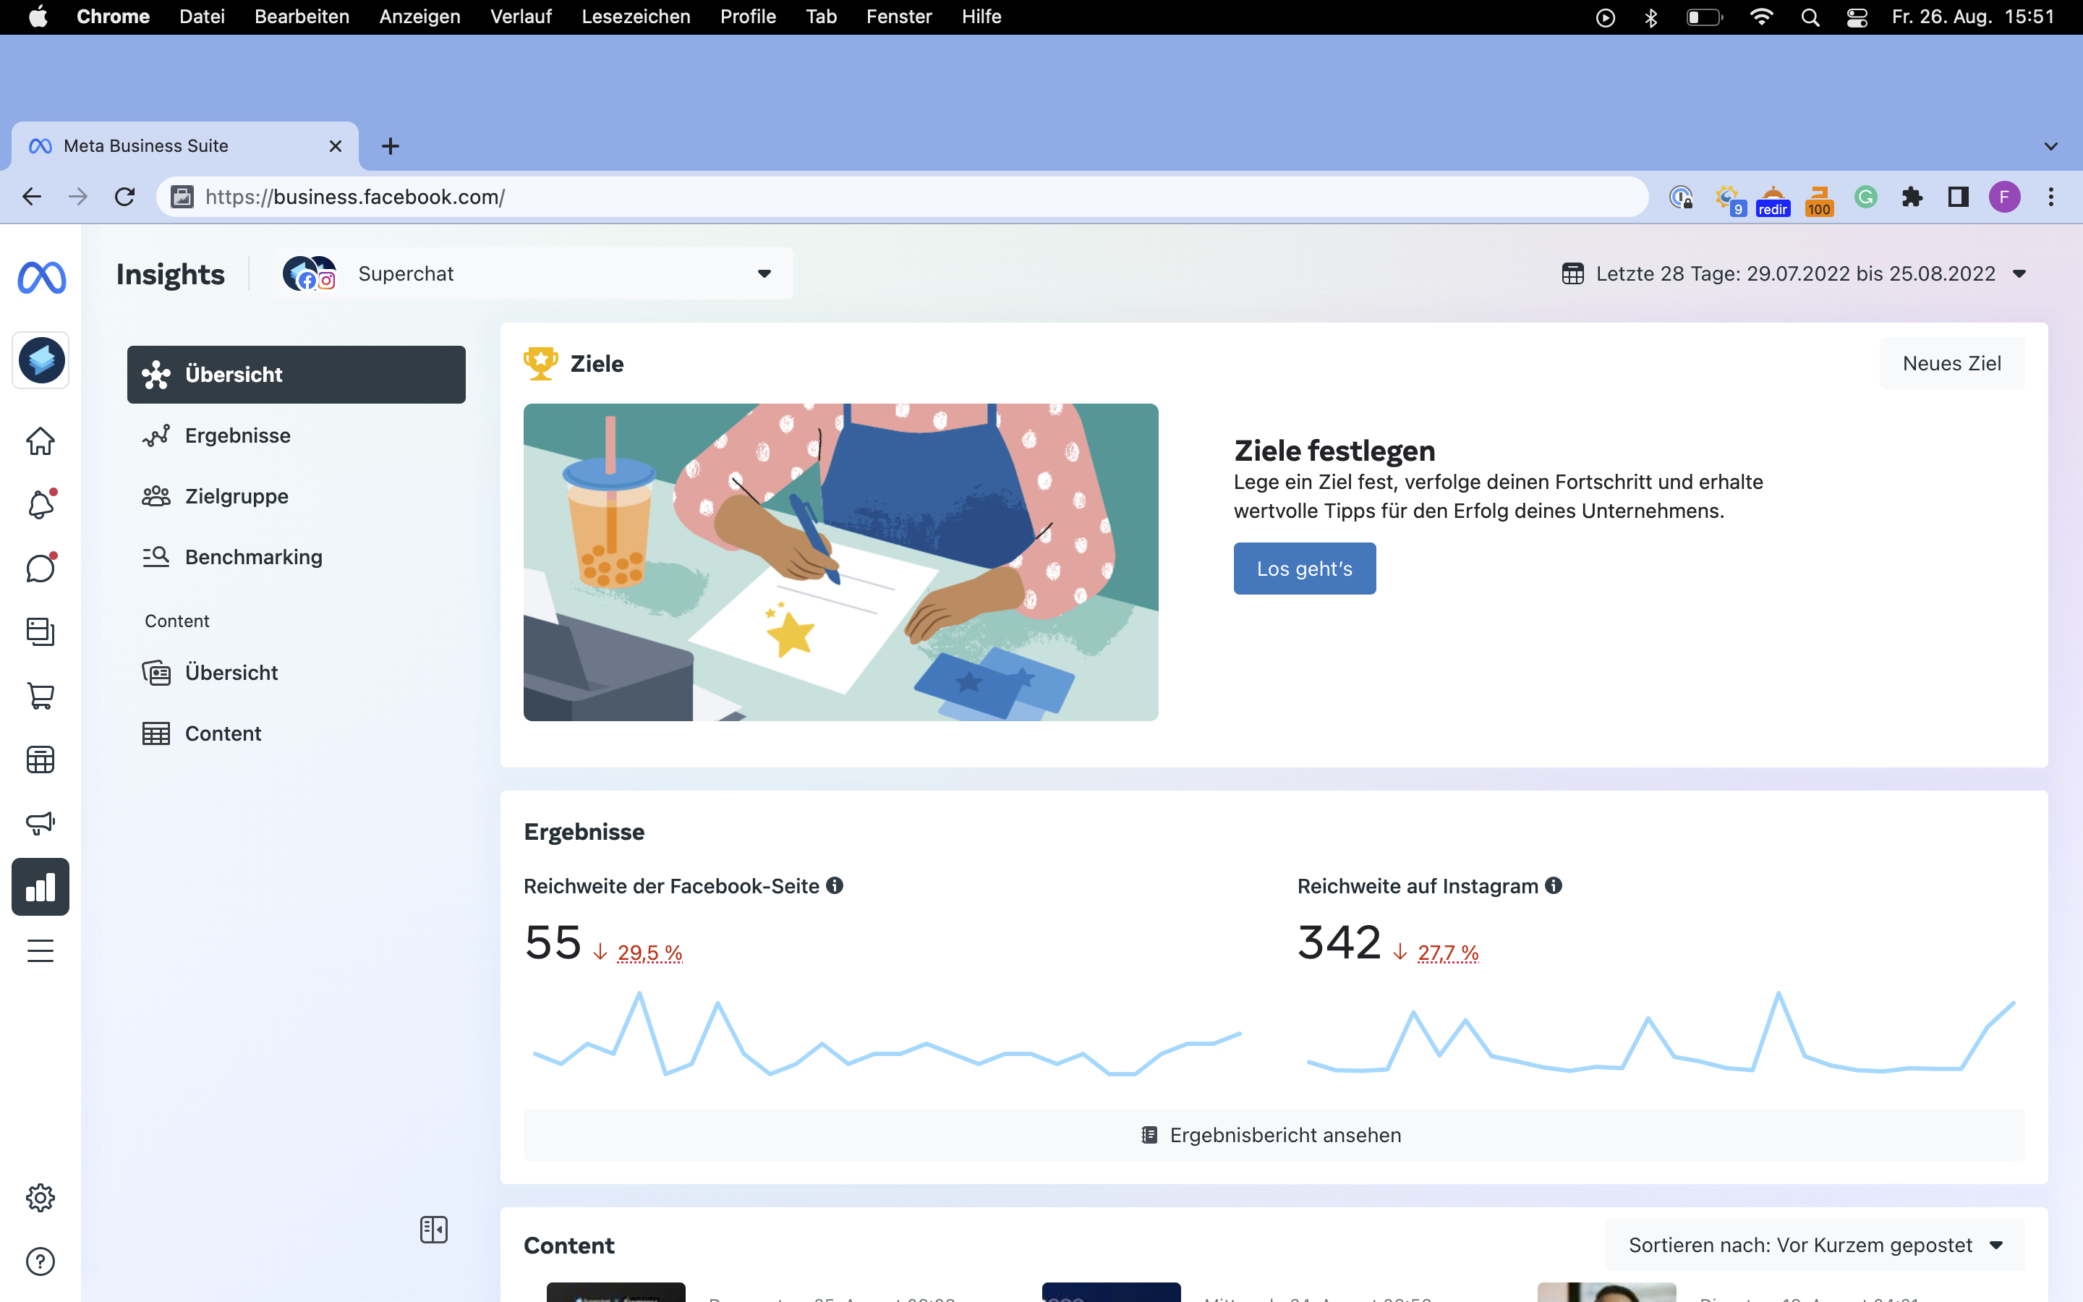Open the Letzte 28 Tage date range
Screen dimensions: 2083x1302
click(x=1794, y=274)
